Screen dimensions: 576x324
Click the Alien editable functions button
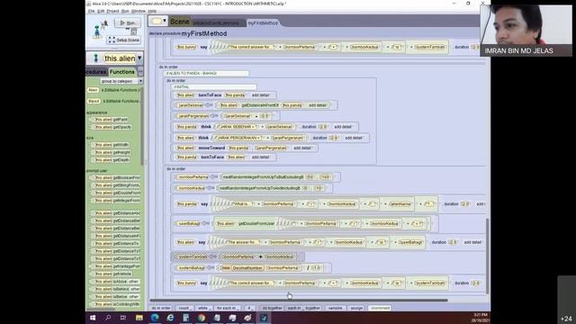pos(93,90)
